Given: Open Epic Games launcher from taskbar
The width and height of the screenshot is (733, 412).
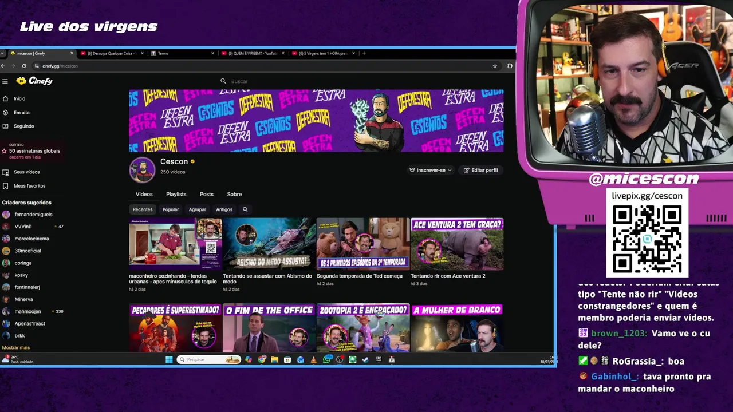Looking at the screenshot, I should tap(379, 359).
